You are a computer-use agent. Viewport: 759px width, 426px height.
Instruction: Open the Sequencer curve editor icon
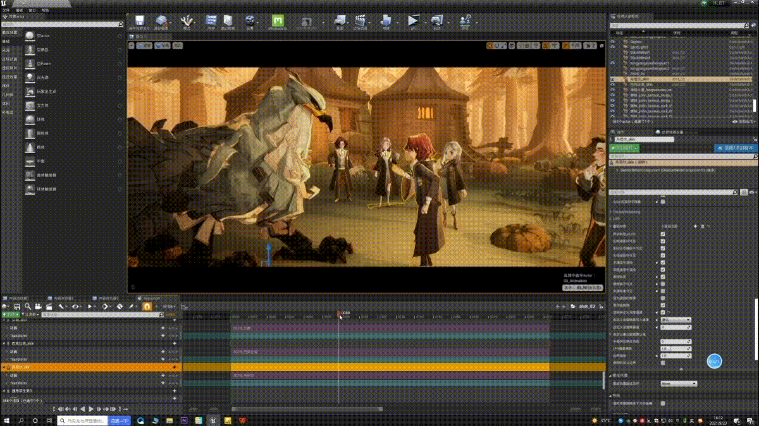point(184,307)
